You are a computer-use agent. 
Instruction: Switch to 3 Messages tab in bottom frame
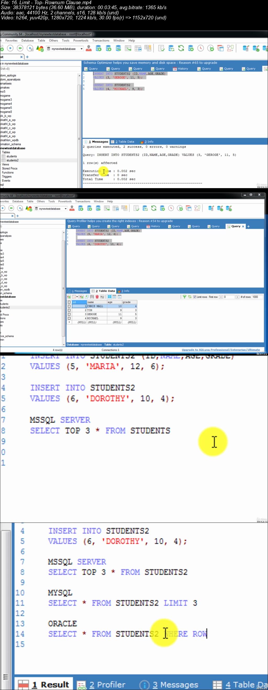point(169,685)
